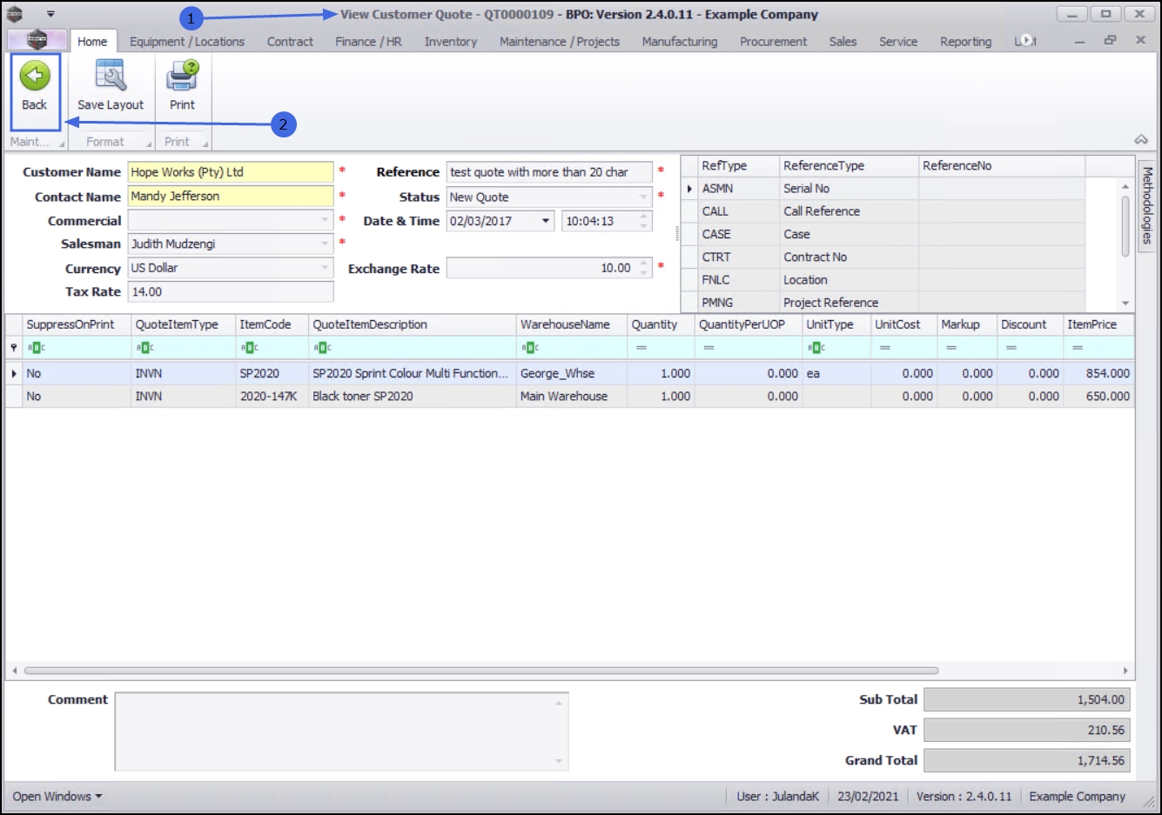Open the Equipment / Locations tab

[187, 41]
